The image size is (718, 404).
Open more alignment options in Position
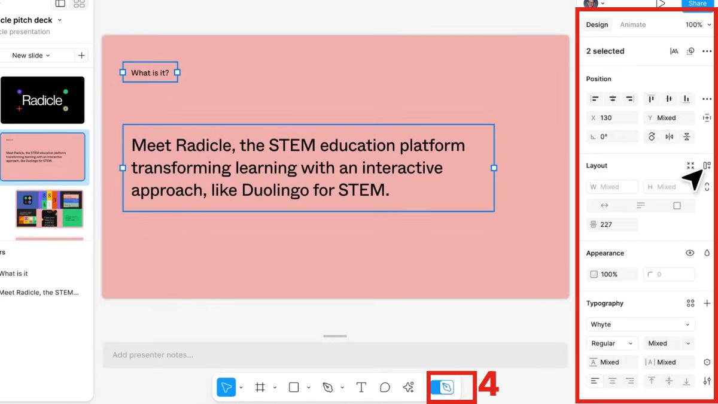[707, 99]
